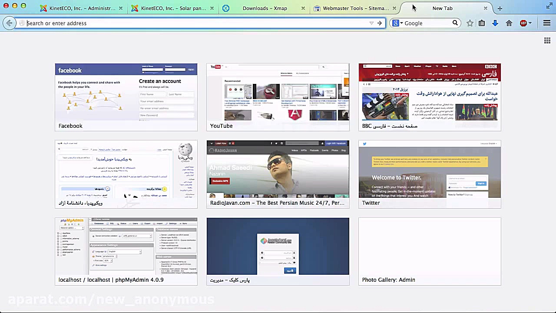Close the New Tab tab
This screenshot has width=556, height=313.
coord(486,8)
